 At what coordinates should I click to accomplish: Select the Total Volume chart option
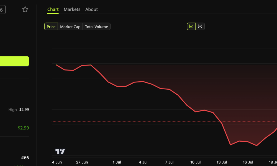coord(96,27)
